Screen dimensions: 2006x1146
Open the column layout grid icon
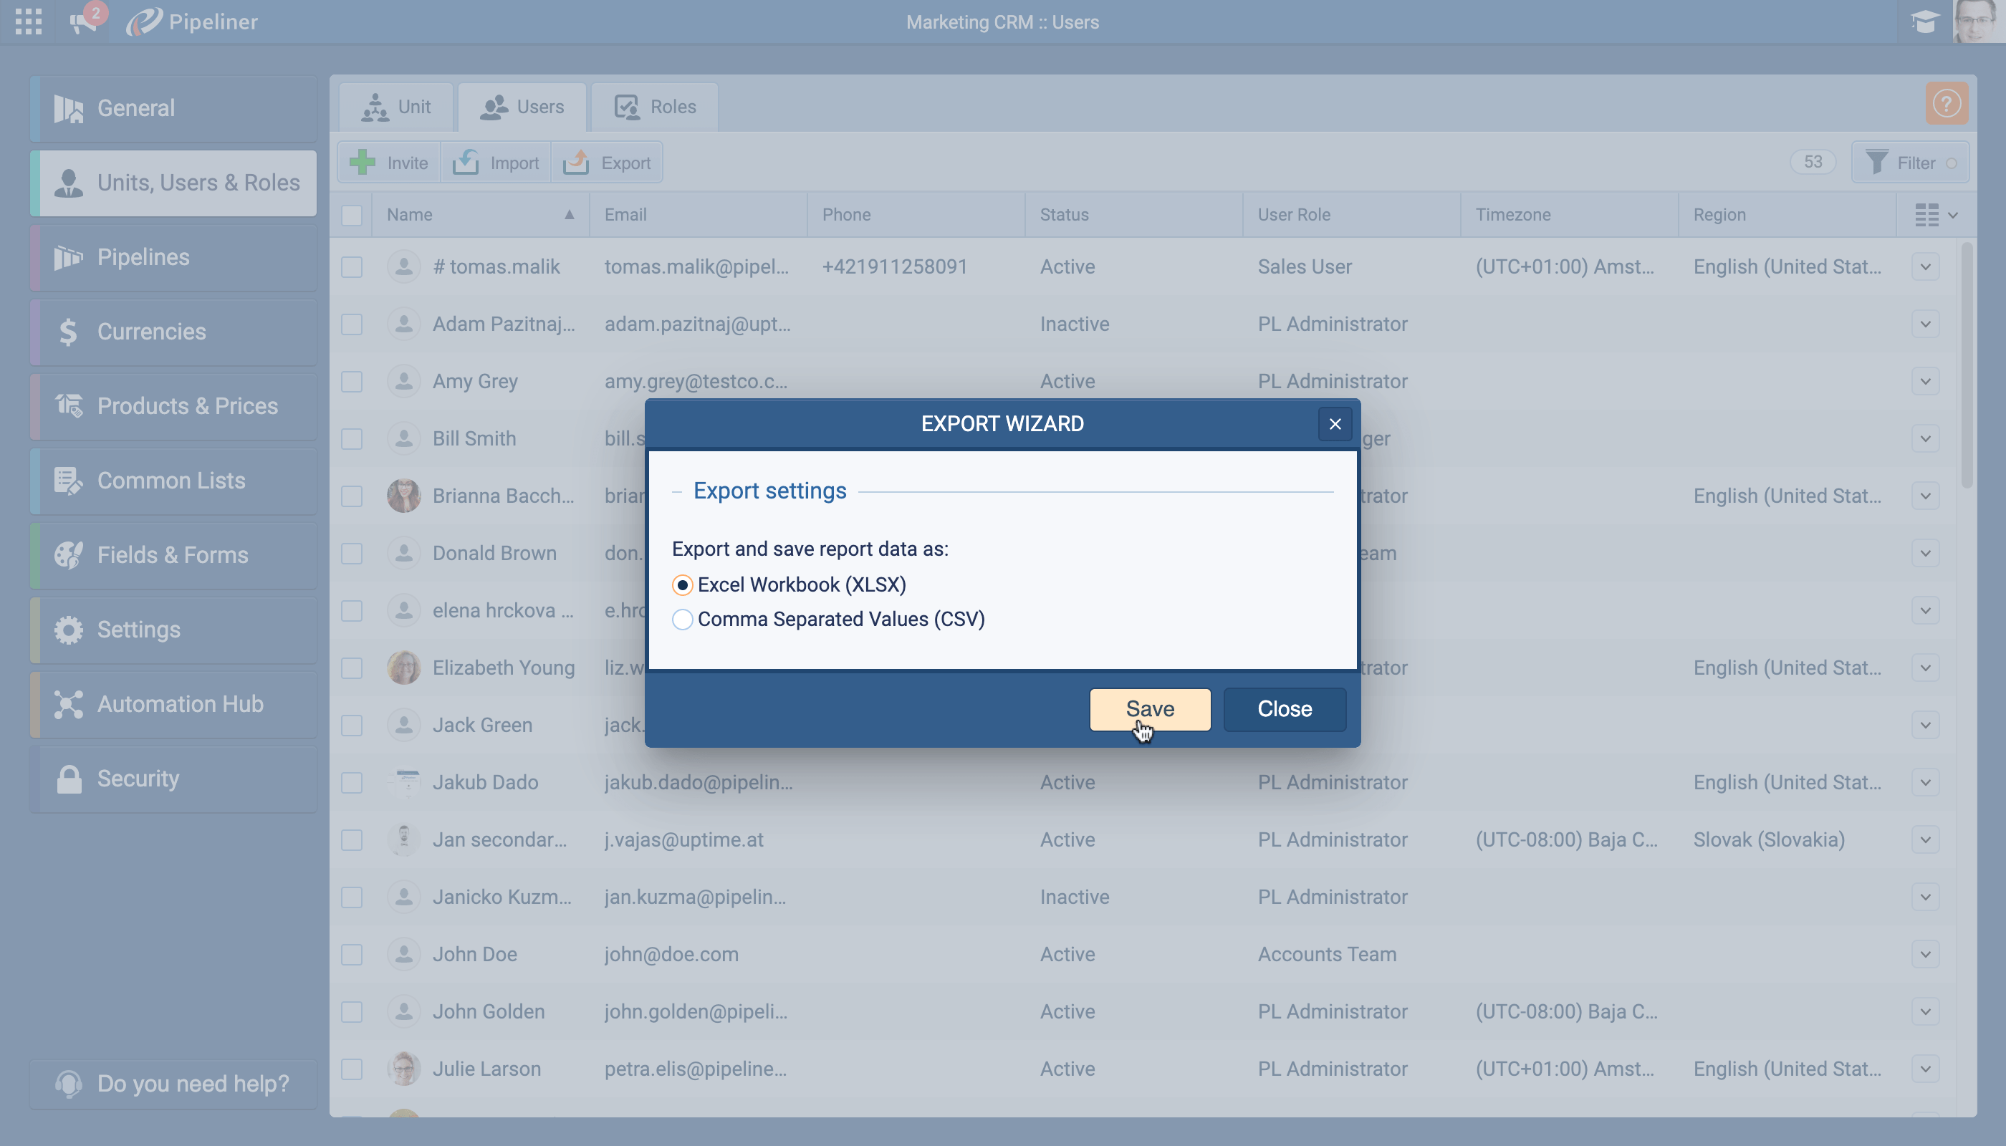pos(1926,215)
